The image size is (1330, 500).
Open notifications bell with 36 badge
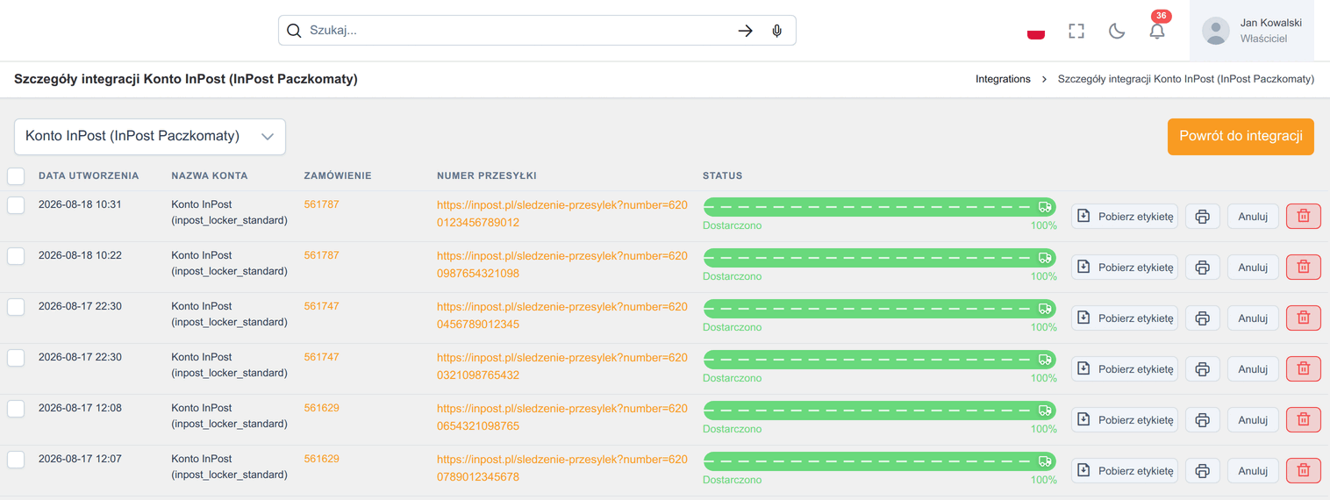click(1157, 31)
